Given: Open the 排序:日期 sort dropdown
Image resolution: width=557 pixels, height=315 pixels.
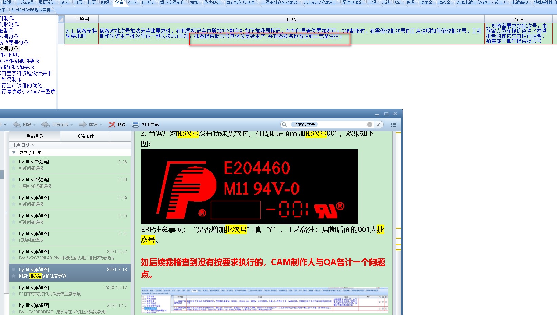Looking at the screenshot, I should [x=23, y=145].
